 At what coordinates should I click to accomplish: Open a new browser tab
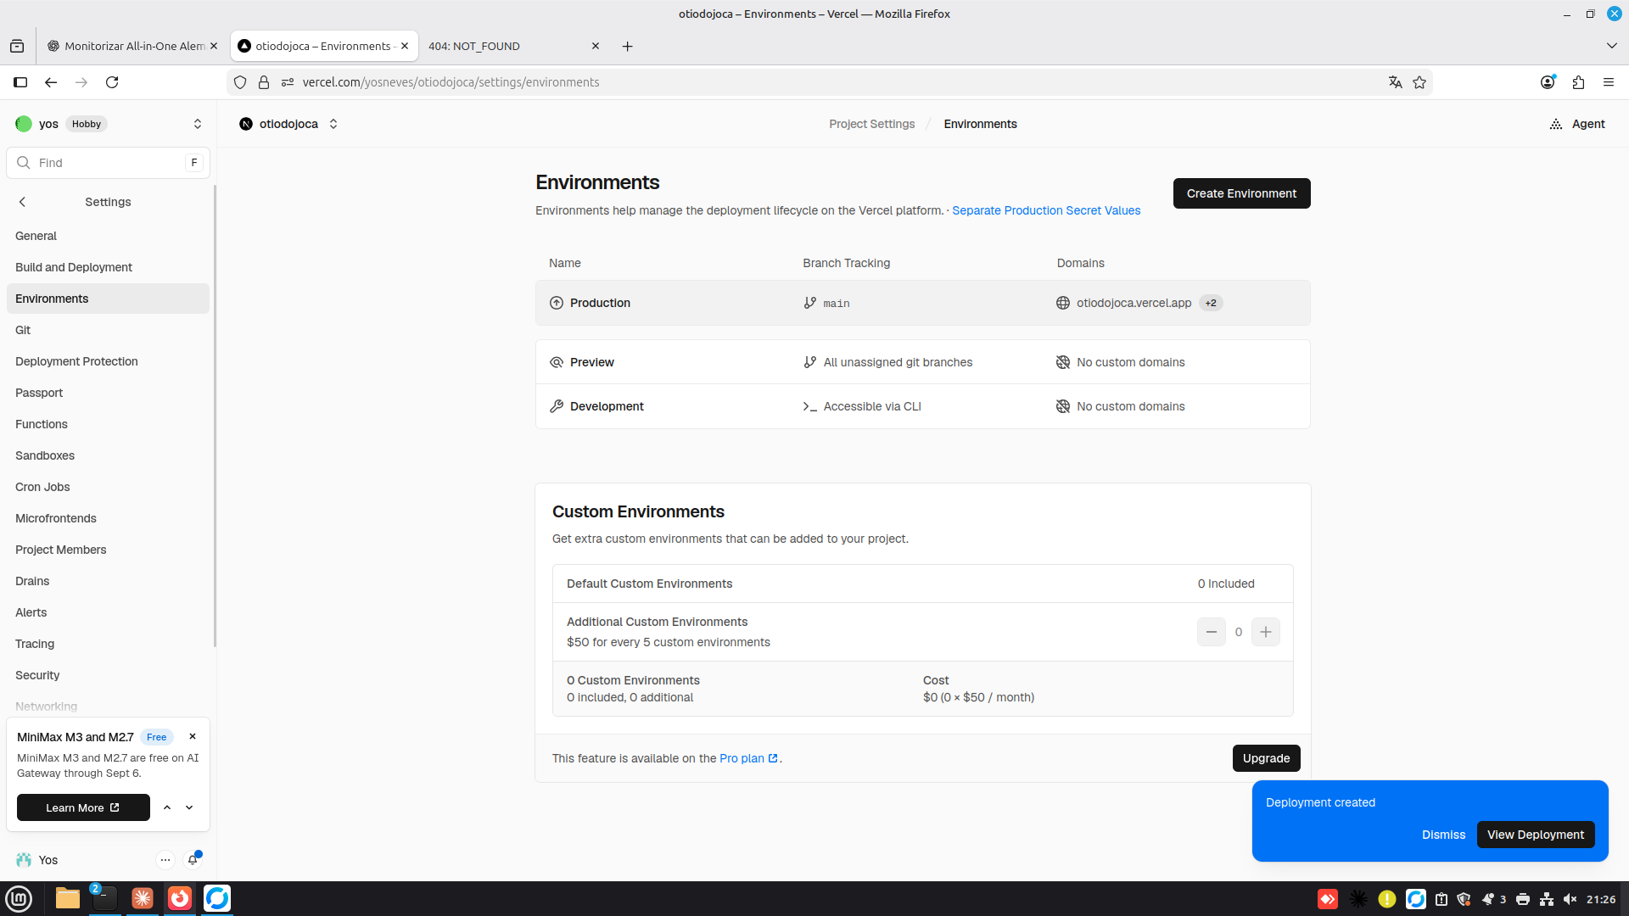click(x=627, y=46)
